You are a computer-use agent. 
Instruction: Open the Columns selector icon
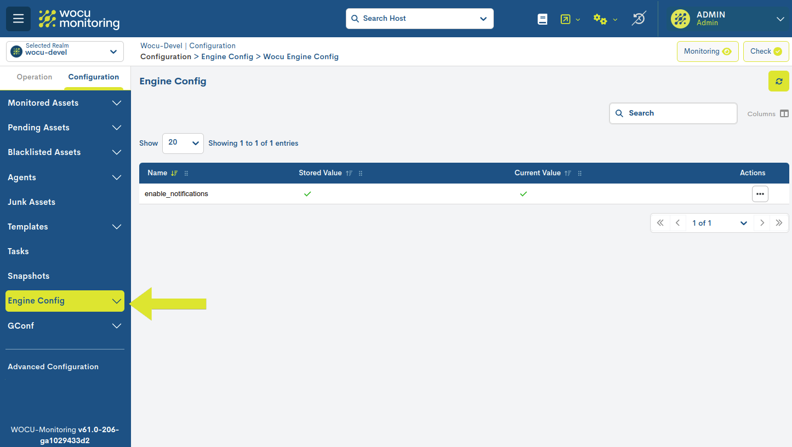[784, 114]
